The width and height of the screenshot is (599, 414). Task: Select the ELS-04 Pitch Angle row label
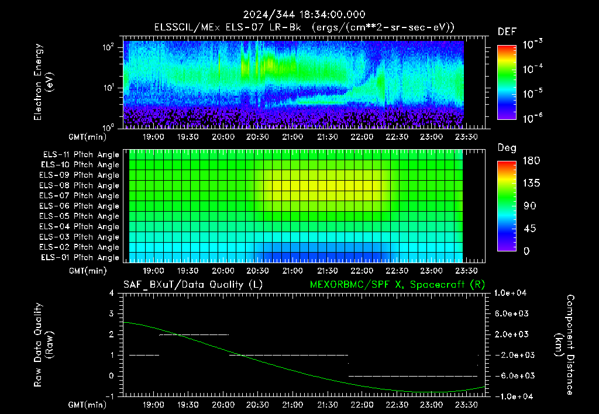coord(79,226)
